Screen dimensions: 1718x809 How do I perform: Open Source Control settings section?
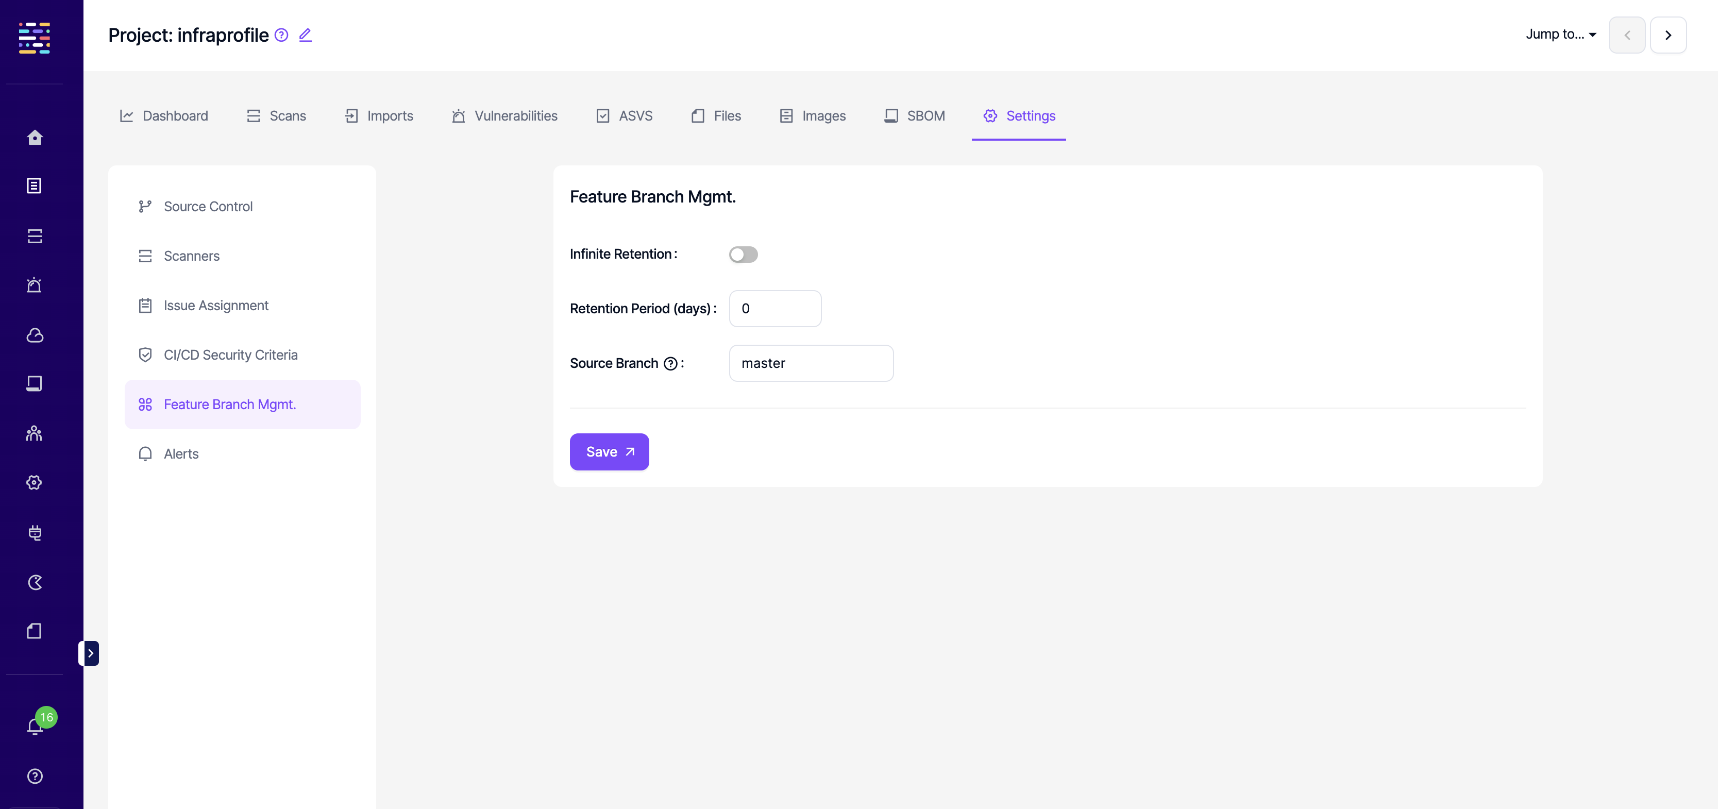pyautogui.click(x=242, y=207)
